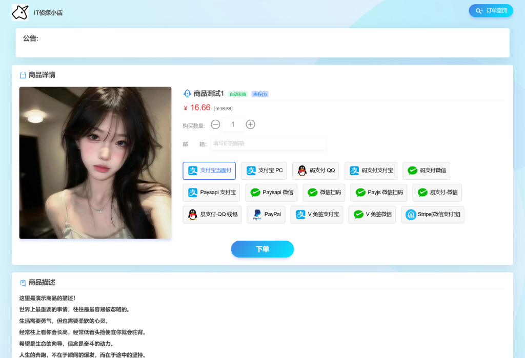Image resolution: width=525 pixels, height=358 pixels.
Task: Click the unicorn shop logo icon
Action: tap(20, 12)
